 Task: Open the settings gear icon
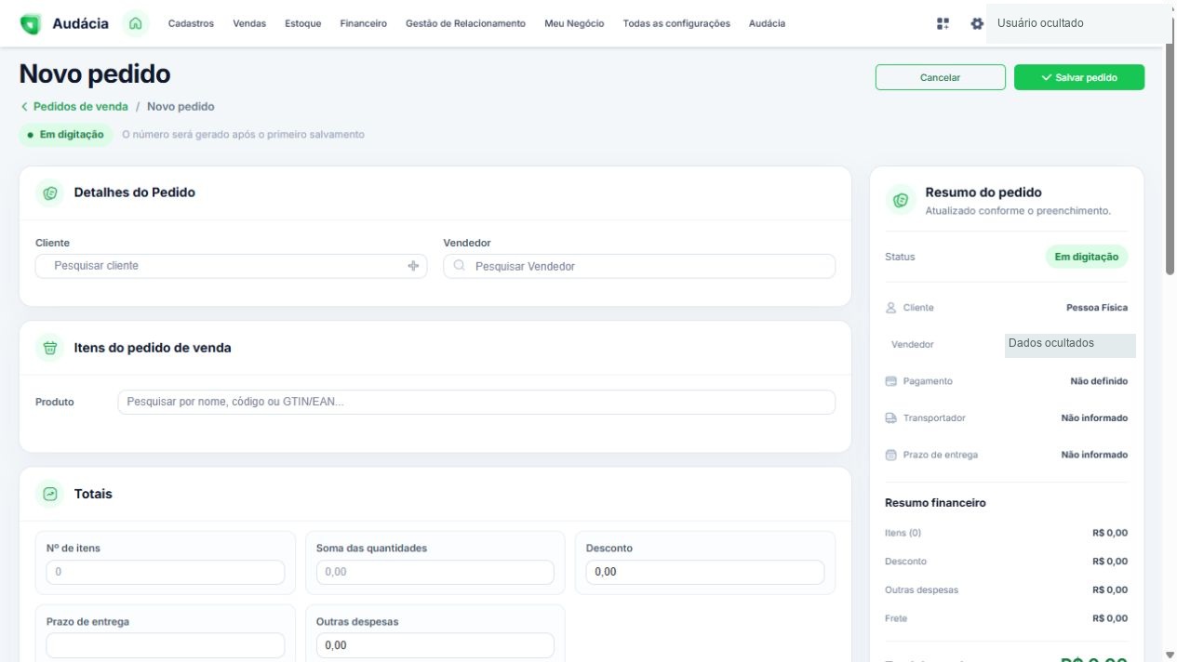tap(976, 23)
